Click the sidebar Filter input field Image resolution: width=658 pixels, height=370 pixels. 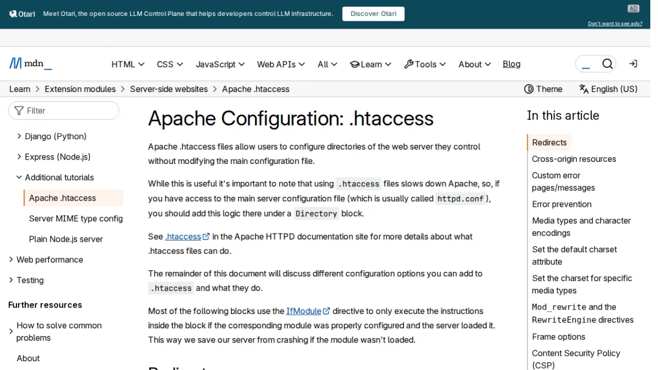(64, 110)
